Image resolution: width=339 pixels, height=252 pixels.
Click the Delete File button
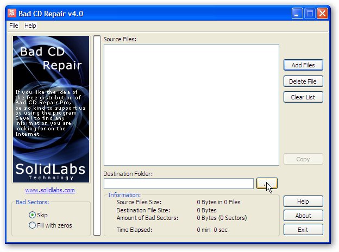tap(303, 81)
